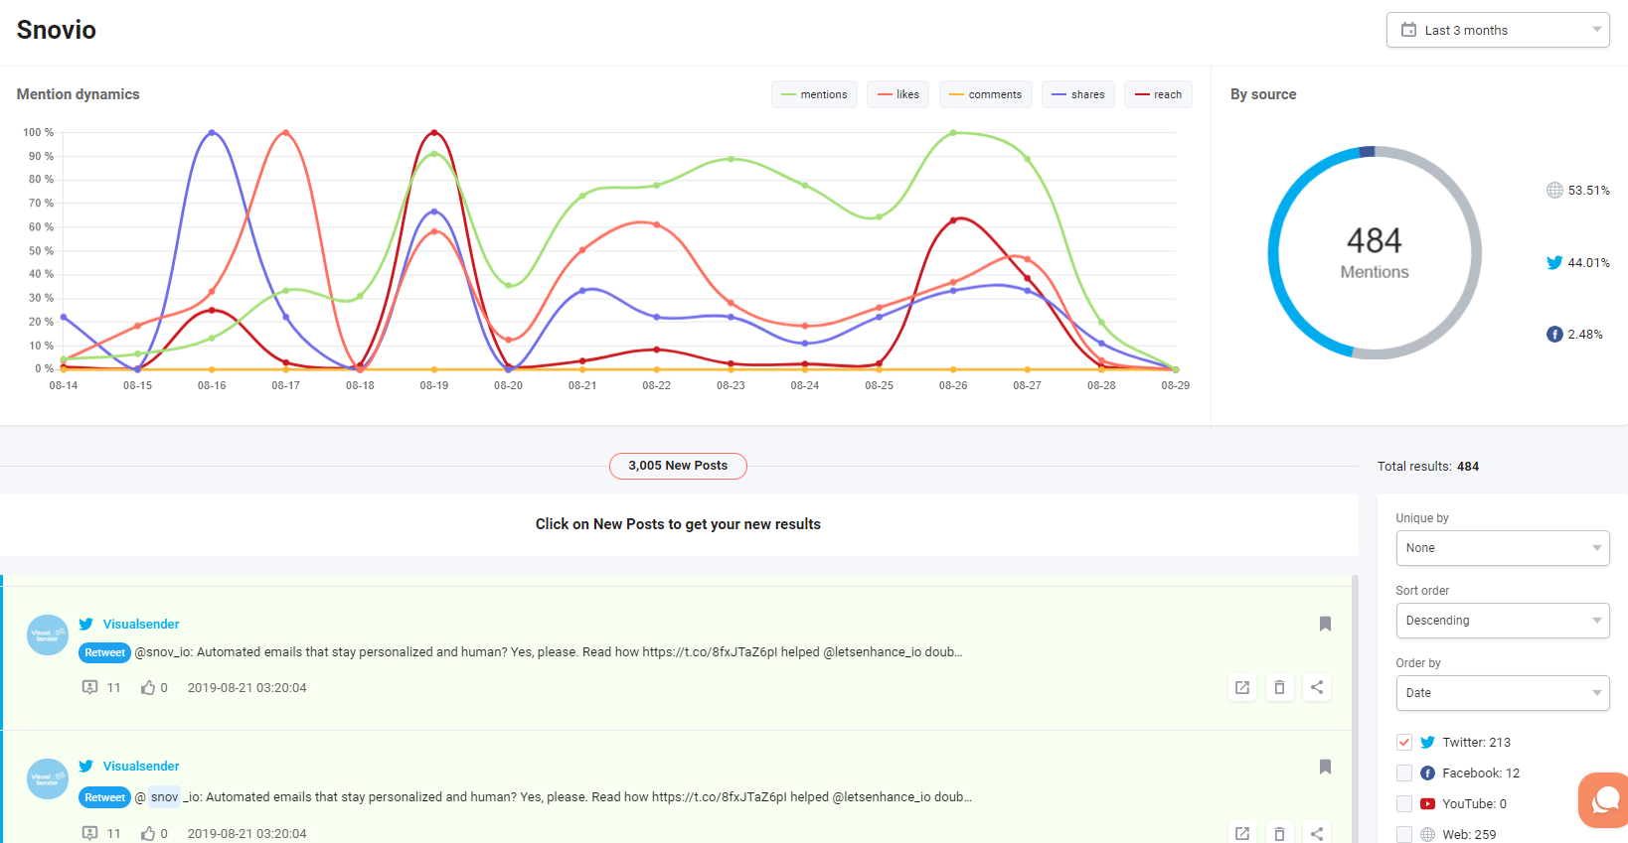Click the Web 53.51% source legend item

point(1578,191)
